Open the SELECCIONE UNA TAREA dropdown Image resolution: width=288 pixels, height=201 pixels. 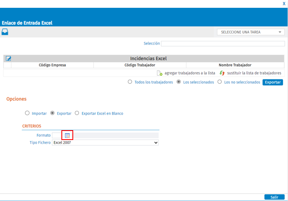251,32
